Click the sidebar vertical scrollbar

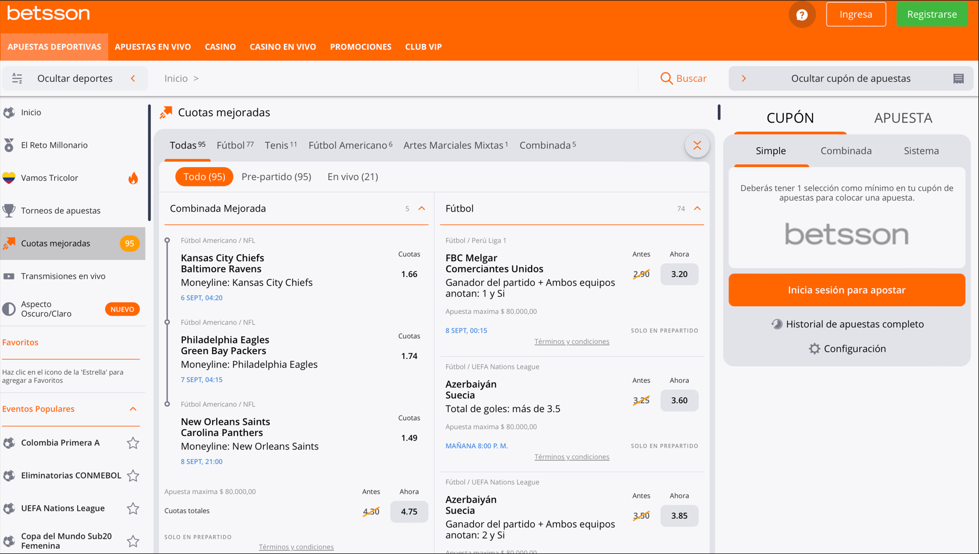(149, 162)
